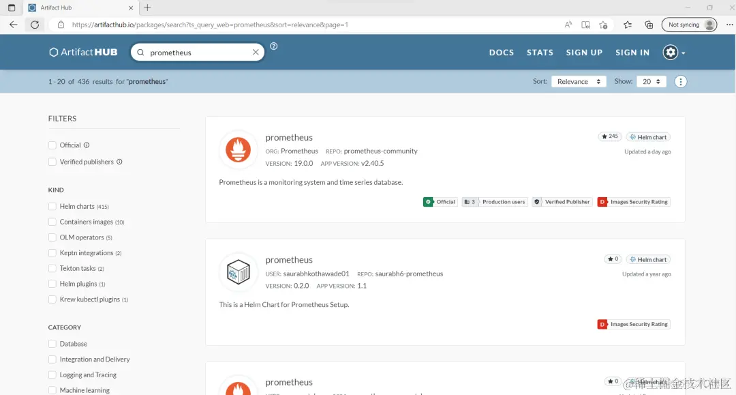
Task: Reload the page with refresh icon
Action: tap(35, 25)
